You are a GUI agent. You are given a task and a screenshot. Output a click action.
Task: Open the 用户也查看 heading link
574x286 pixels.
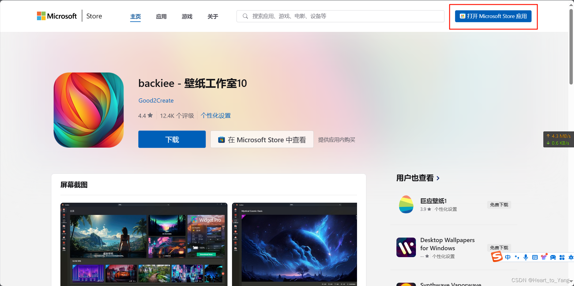point(415,178)
